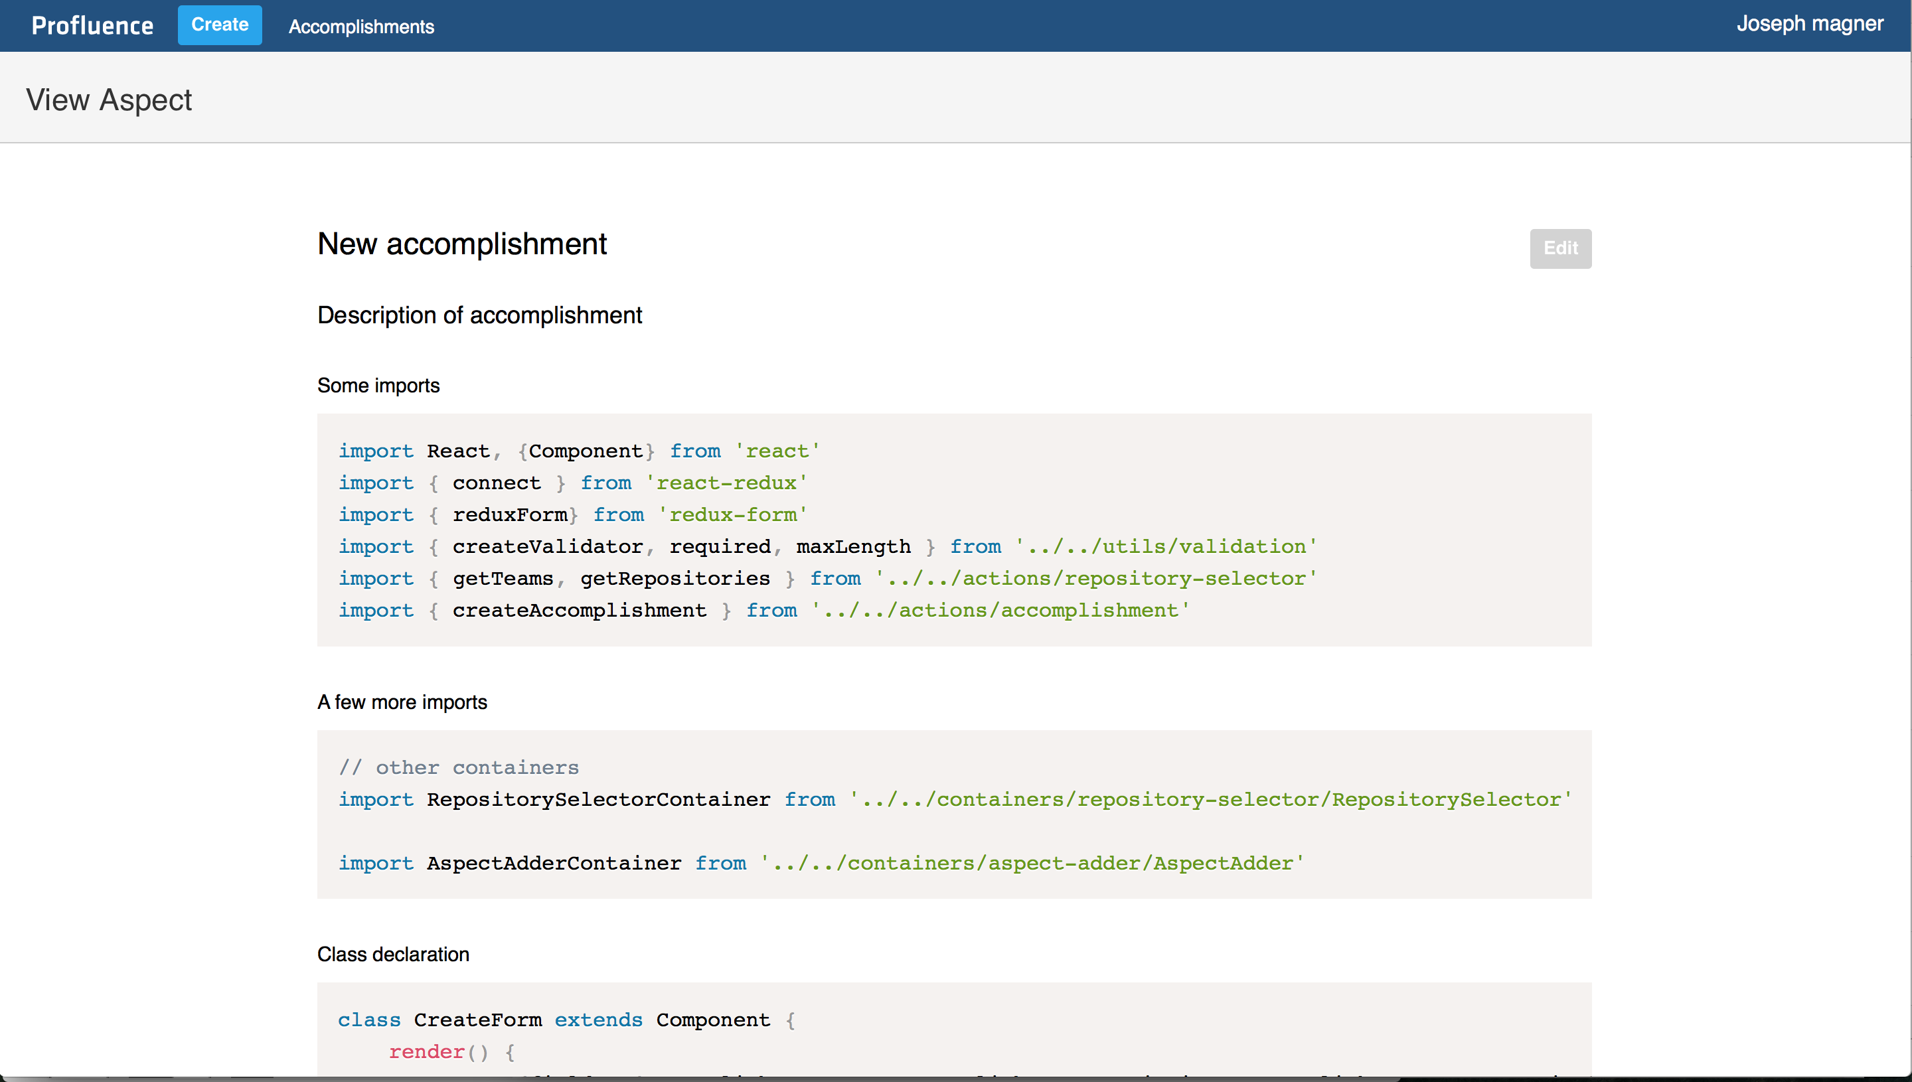
Task: Click the View Aspect page heading
Action: (x=110, y=100)
